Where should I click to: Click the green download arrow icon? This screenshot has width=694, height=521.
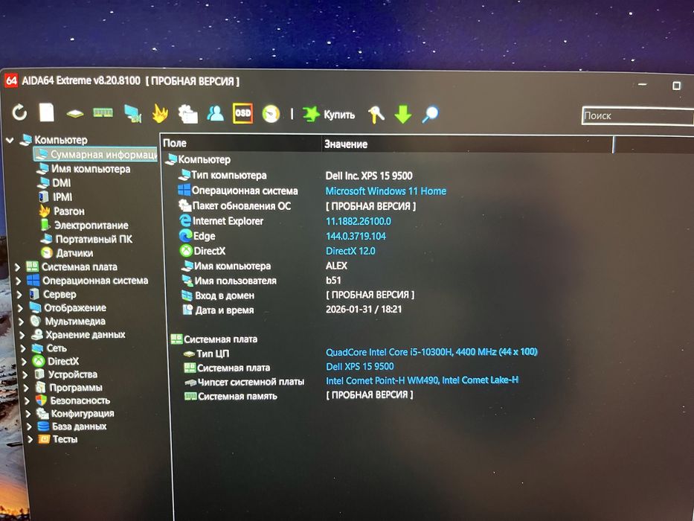tap(402, 115)
